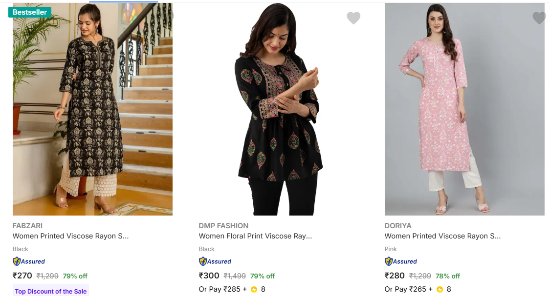
Task: Click the Top Discount of the Sale tag
Action: click(51, 291)
